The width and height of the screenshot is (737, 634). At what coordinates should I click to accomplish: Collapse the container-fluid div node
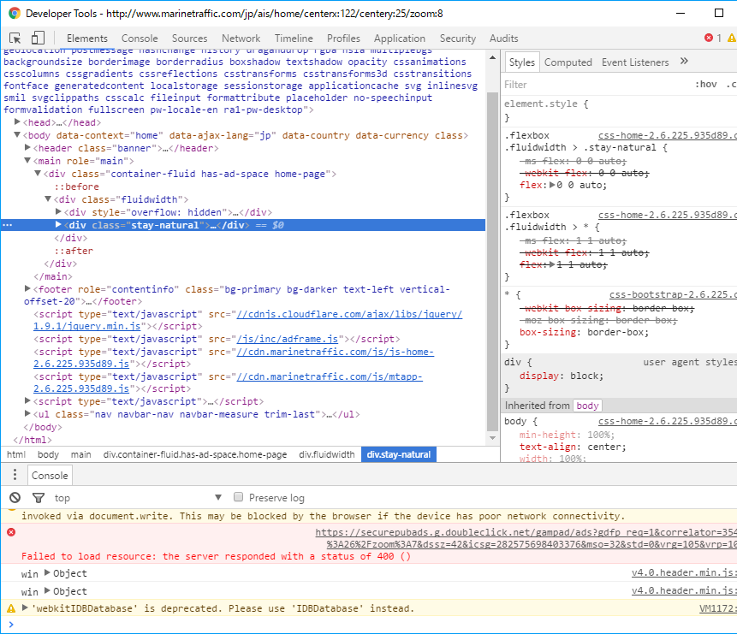click(38, 174)
